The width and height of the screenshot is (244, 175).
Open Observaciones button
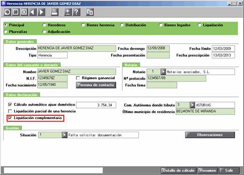click(x=210, y=135)
